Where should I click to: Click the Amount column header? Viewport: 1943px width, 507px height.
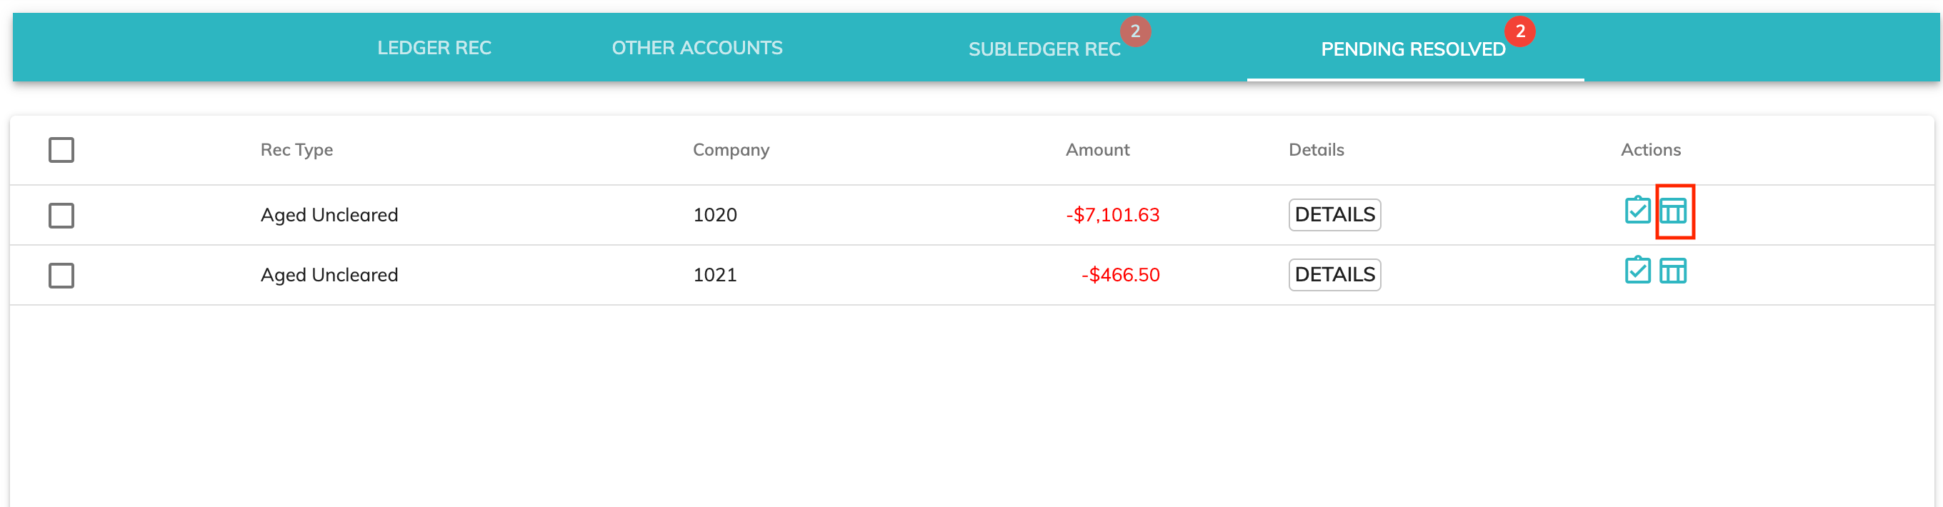1097,150
